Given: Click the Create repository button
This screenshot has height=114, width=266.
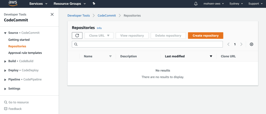Looking at the screenshot, I should 206,35.
